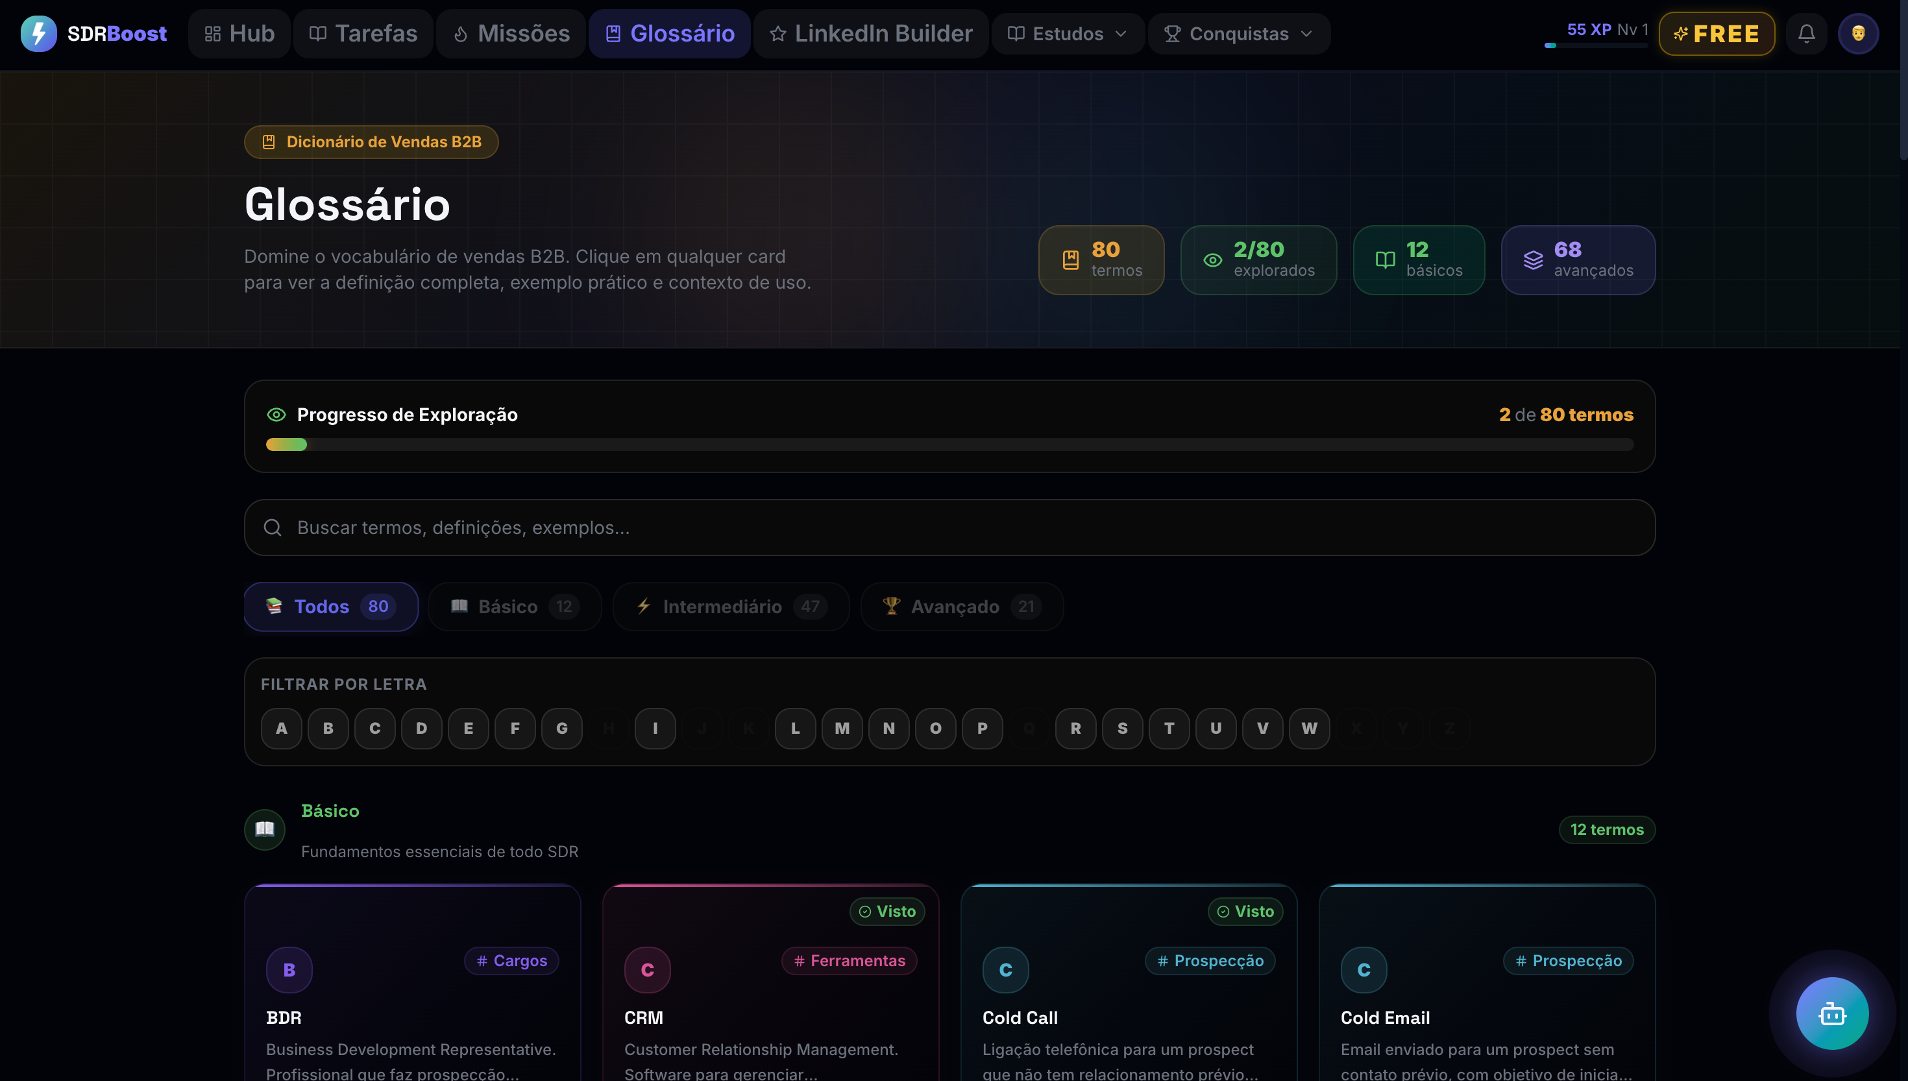Viewport: 1908px width, 1081px height.
Task: Open the notification bell
Action: [1806, 33]
